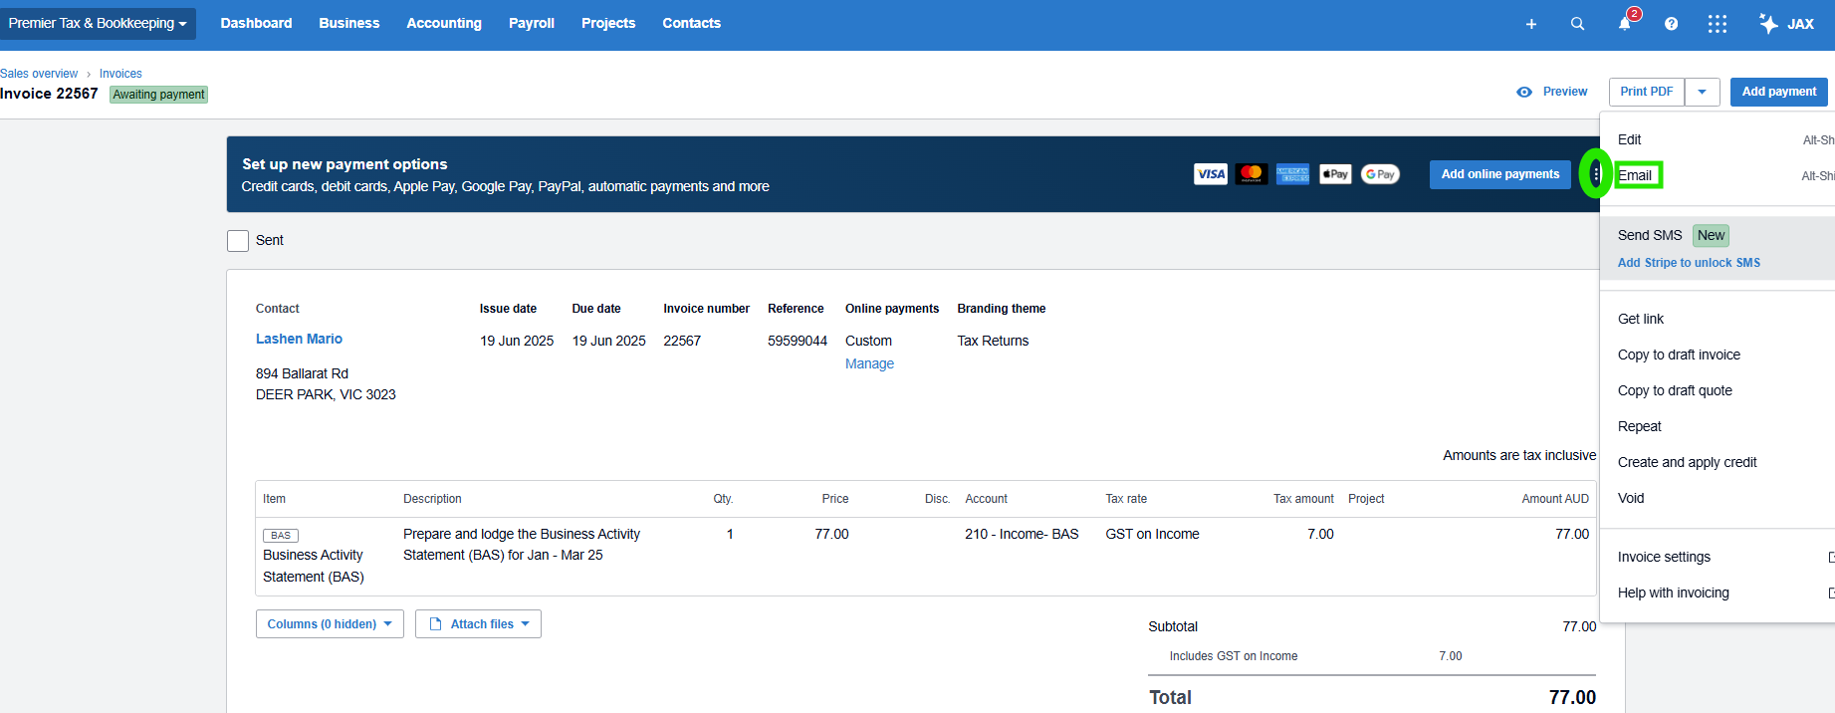This screenshot has width=1835, height=713.
Task: Open search with magnifier icon
Action: click(x=1577, y=24)
